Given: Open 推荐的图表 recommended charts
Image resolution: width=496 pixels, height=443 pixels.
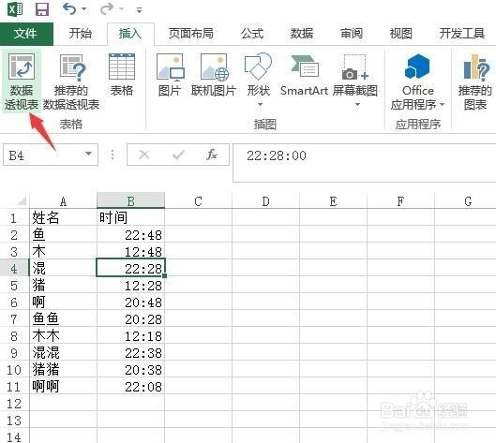Looking at the screenshot, I should click(x=475, y=81).
